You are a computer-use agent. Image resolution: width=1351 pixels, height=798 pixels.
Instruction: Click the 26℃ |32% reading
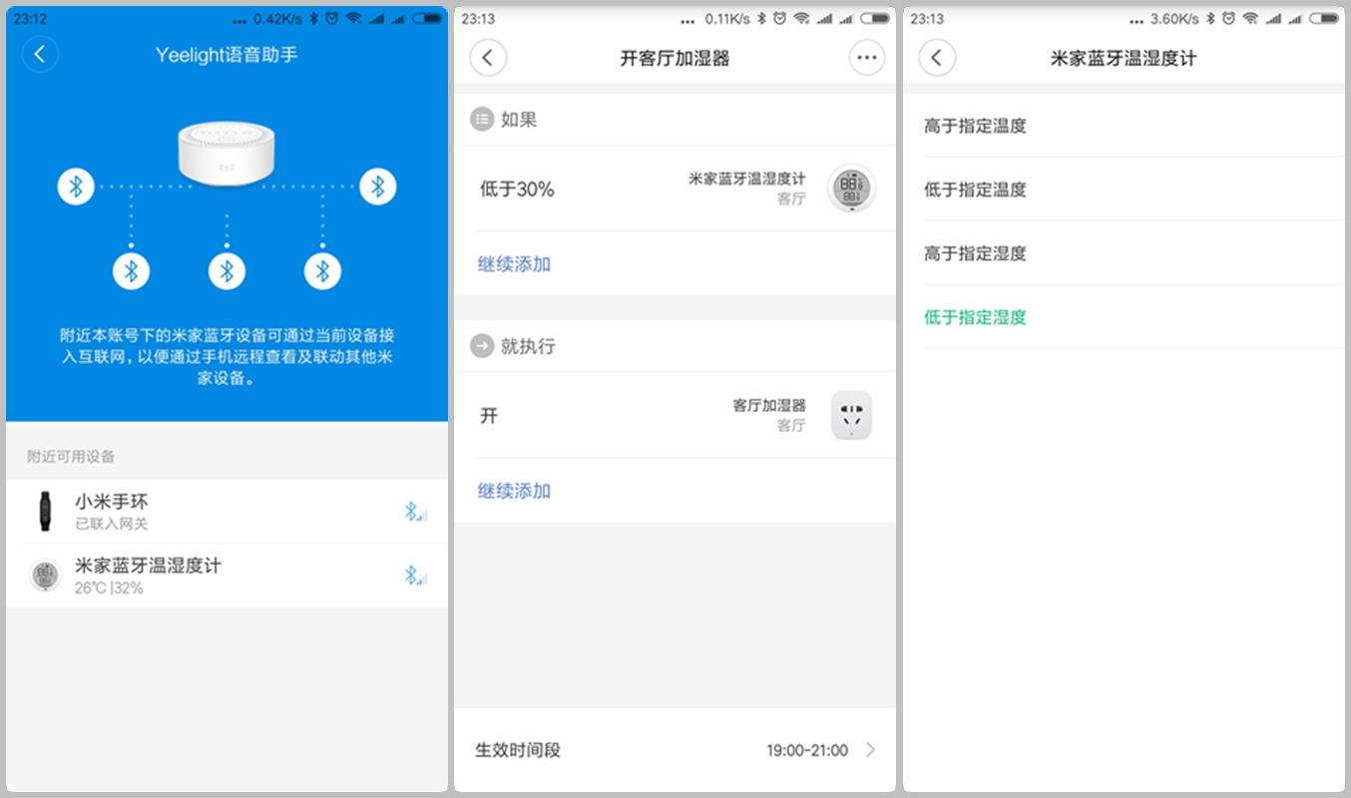[109, 589]
